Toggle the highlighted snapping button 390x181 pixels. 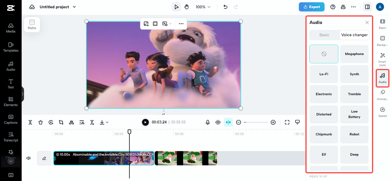pos(228,122)
